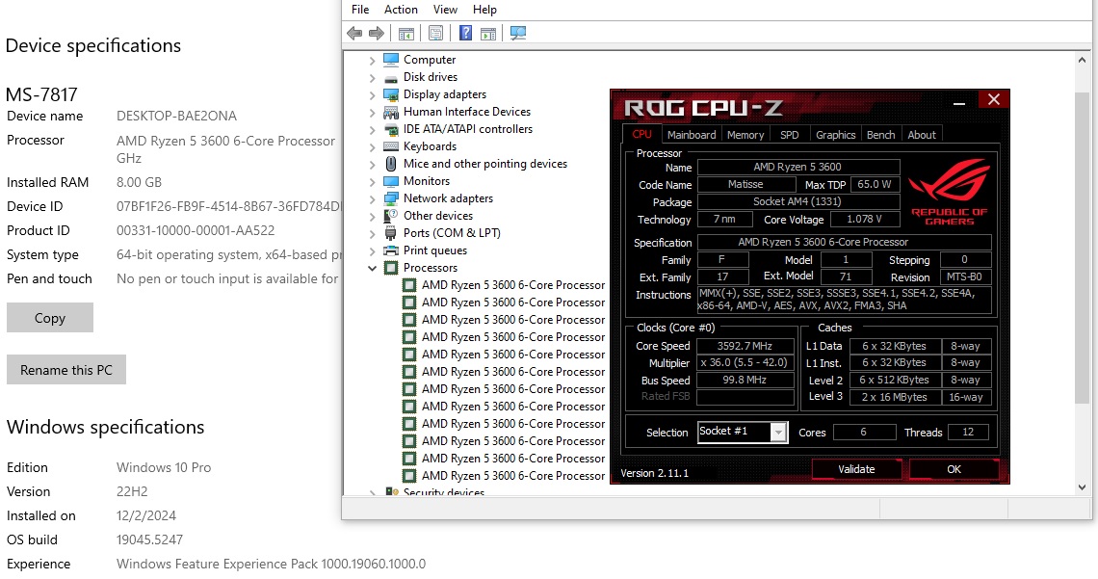The height and width of the screenshot is (579, 1098).
Task: Open the Action menu
Action: 401,10
